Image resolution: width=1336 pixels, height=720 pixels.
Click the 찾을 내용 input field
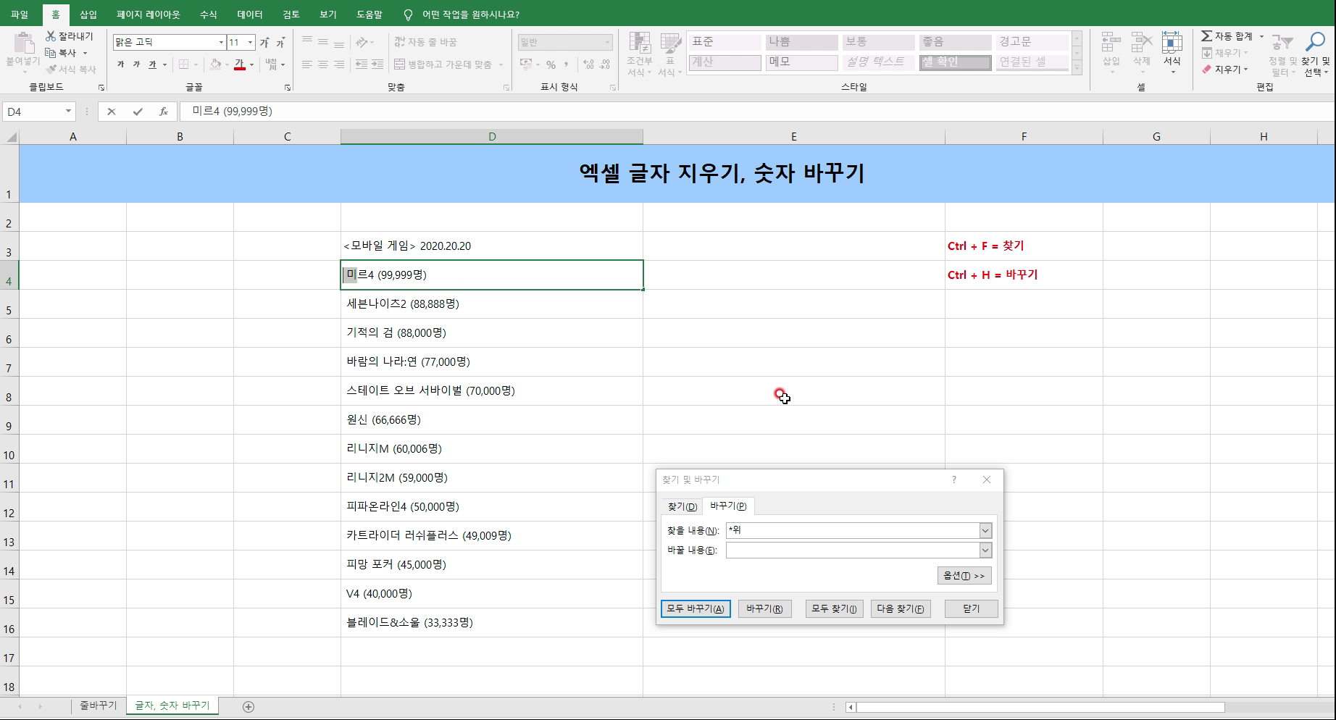852,530
